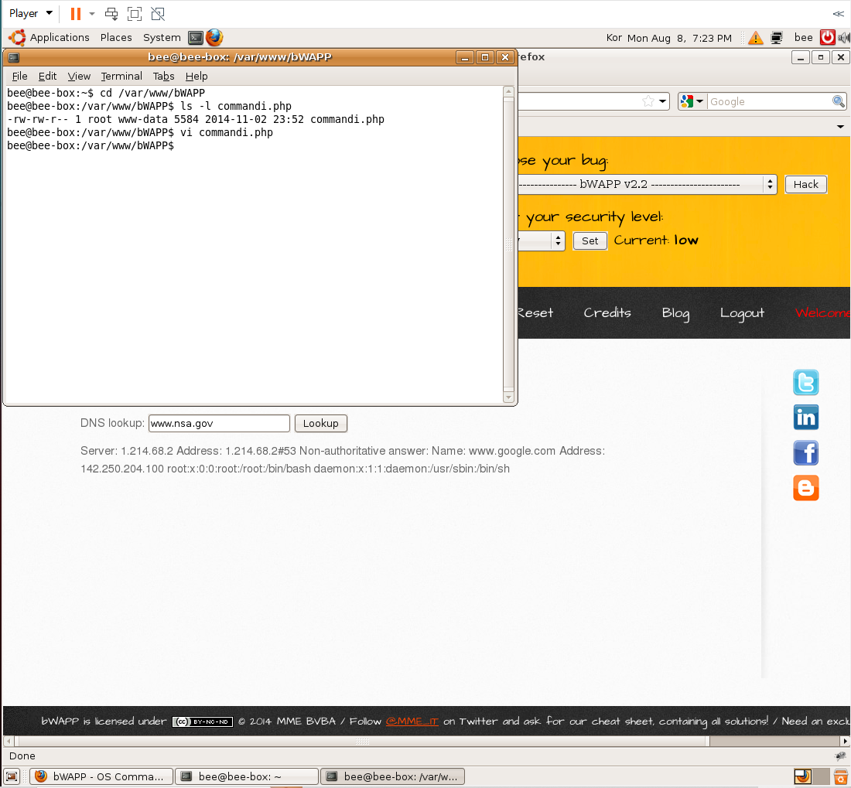Open the Player menu dropdown

(30, 14)
